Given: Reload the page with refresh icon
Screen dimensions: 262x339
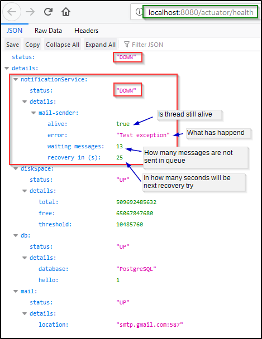Looking at the screenshot, I should (48, 12).
